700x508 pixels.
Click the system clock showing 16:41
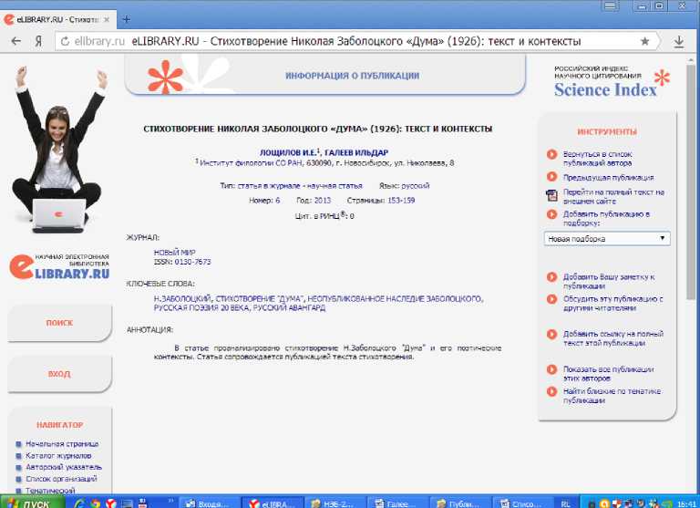click(x=686, y=503)
